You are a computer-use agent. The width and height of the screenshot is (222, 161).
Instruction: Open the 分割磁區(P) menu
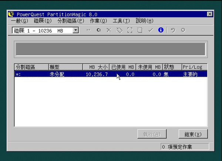(71, 21)
